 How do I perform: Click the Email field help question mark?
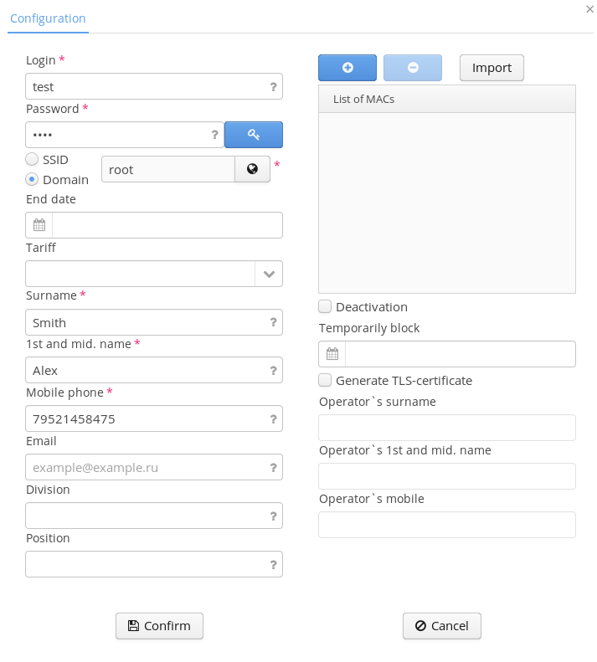click(273, 468)
